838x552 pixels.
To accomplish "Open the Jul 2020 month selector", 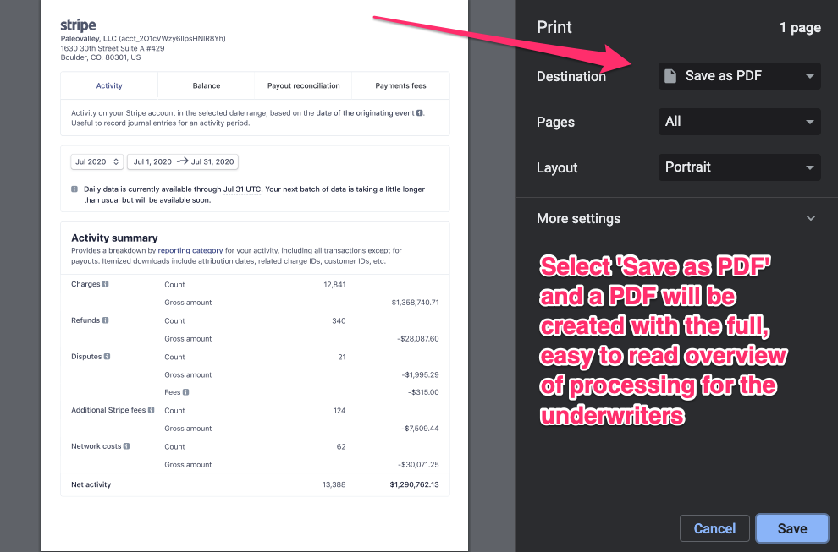I will (x=97, y=161).
